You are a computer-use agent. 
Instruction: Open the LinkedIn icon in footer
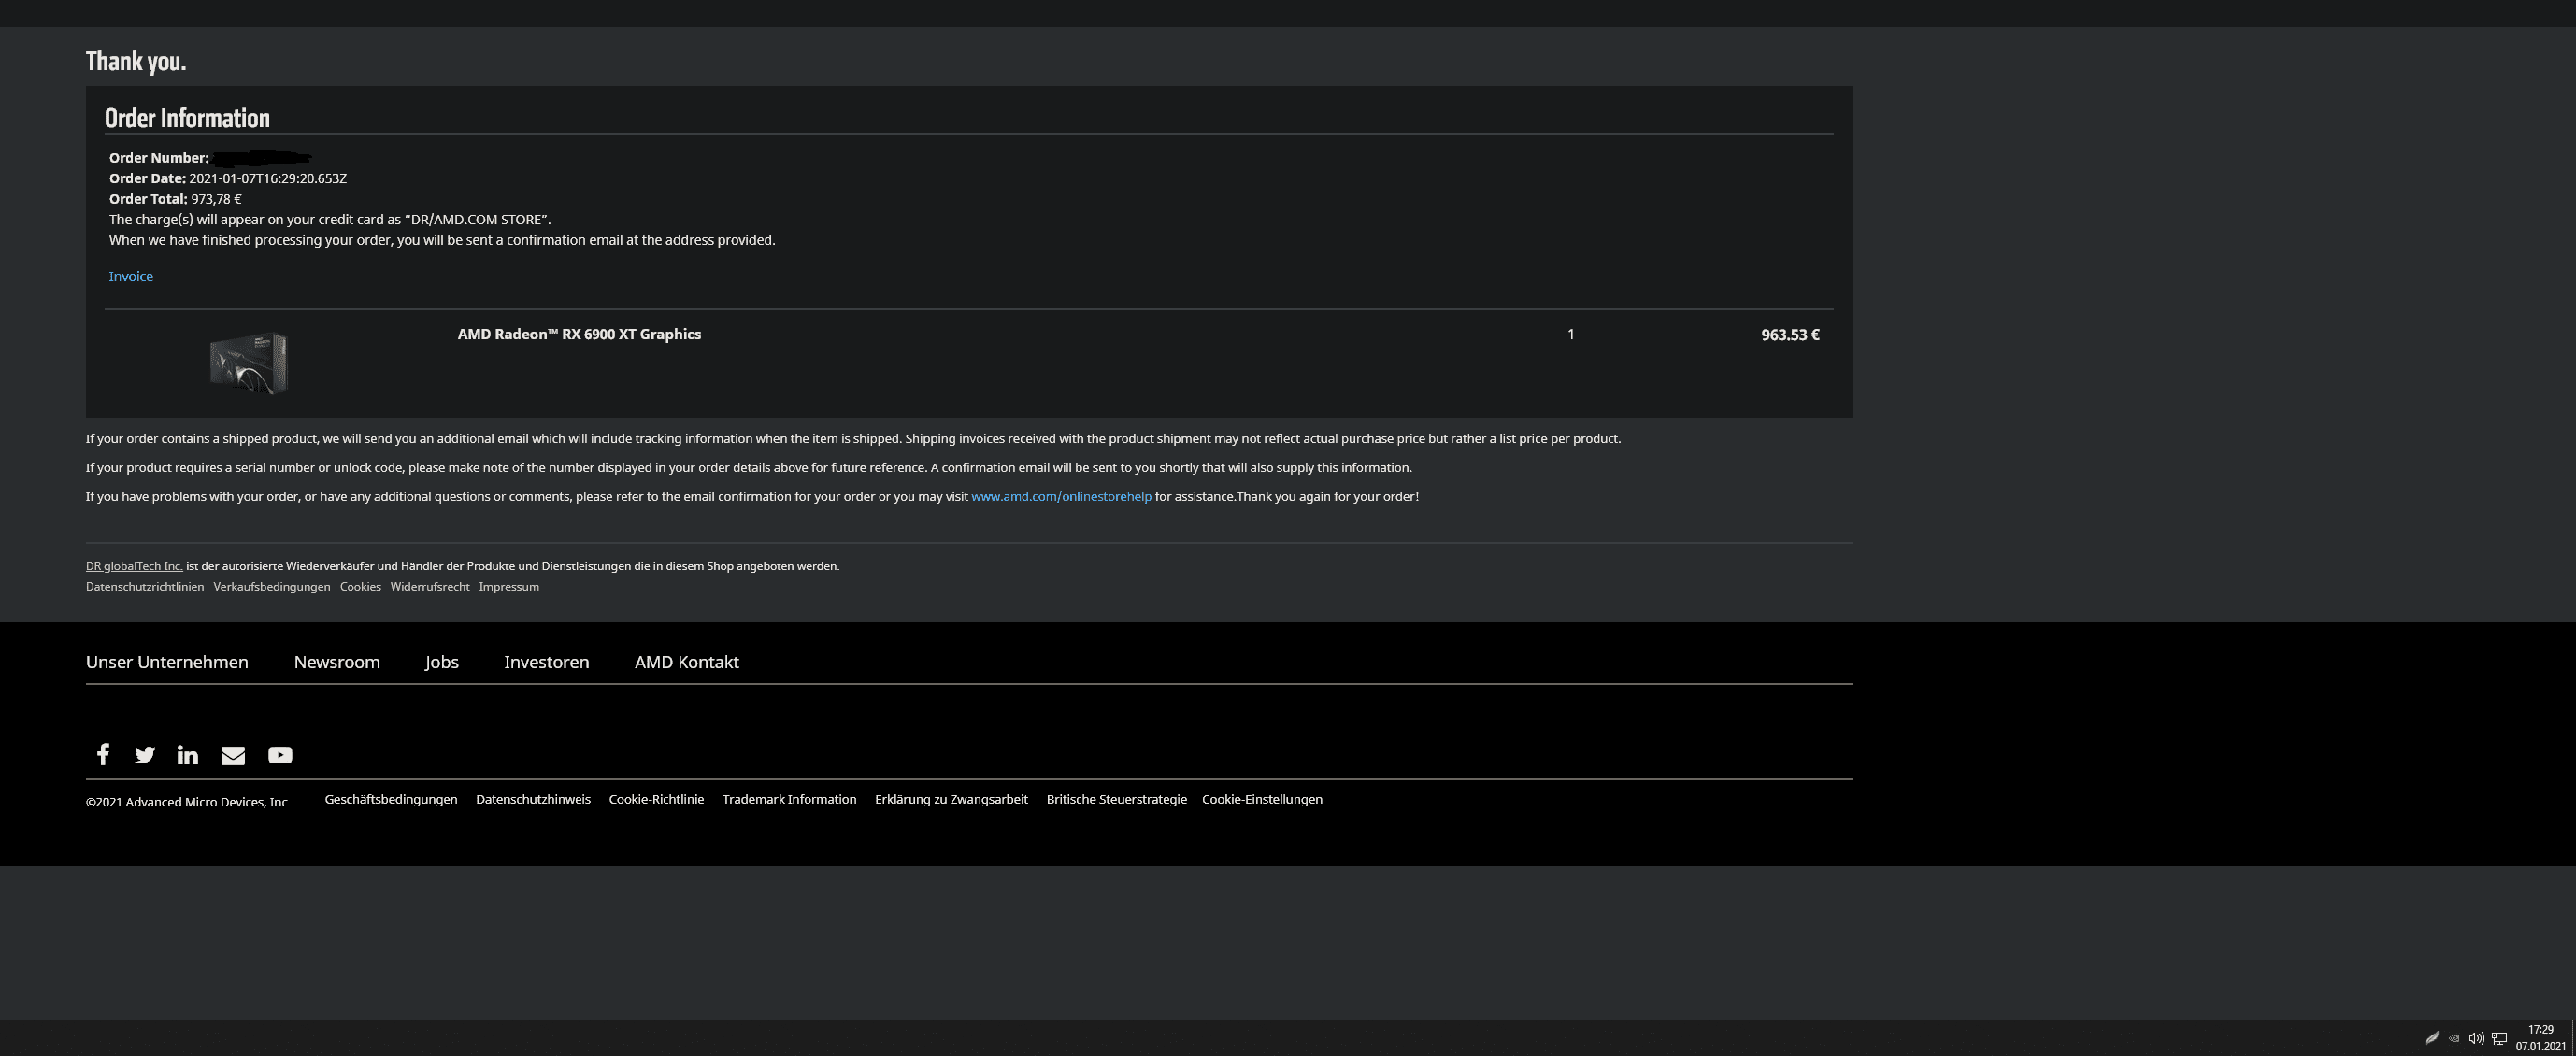[187, 755]
